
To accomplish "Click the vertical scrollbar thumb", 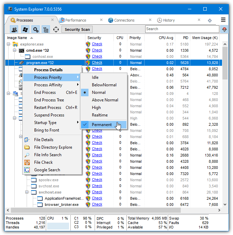I will (225, 63).
